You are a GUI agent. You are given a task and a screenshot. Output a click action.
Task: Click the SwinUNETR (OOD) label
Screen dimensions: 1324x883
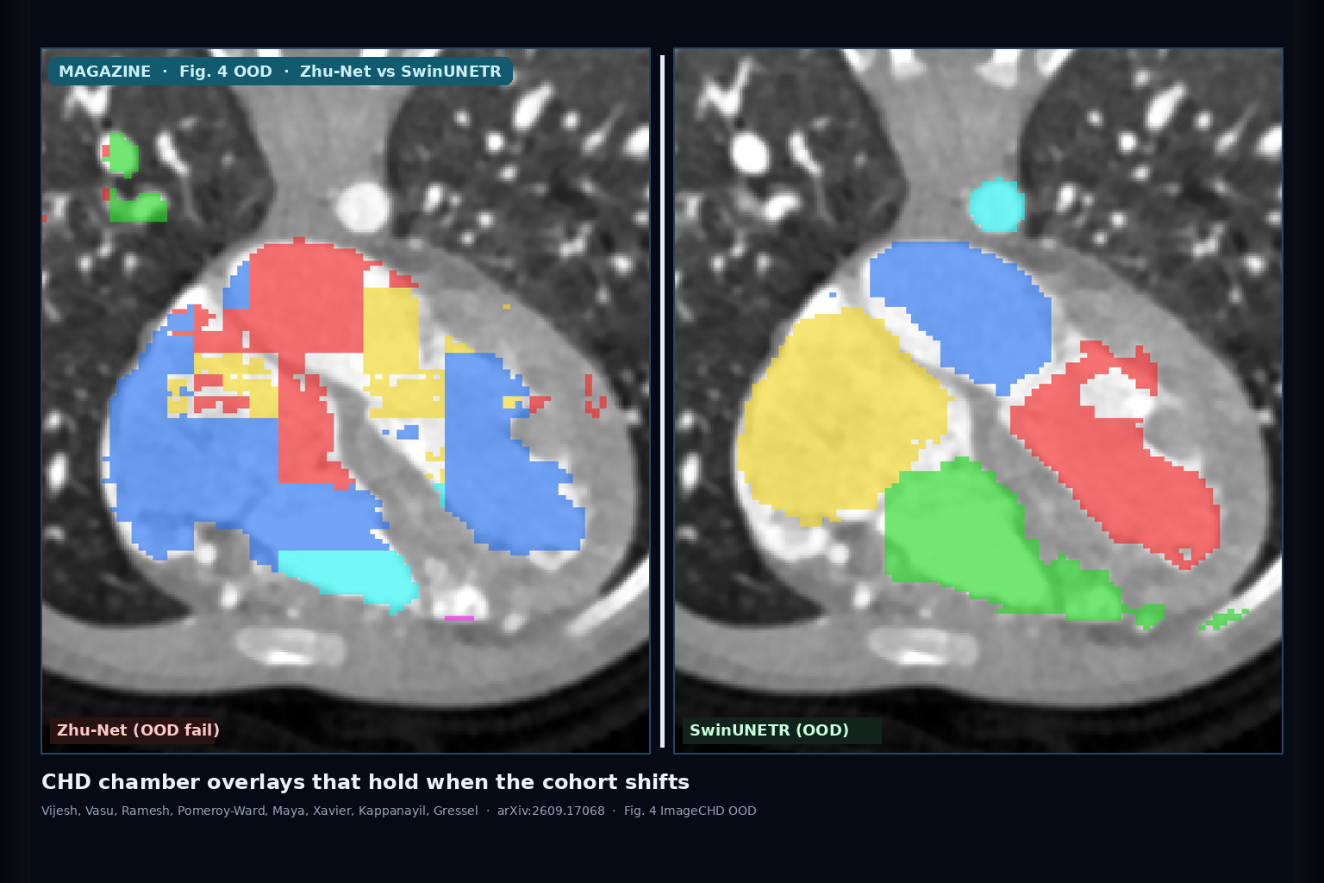click(769, 730)
